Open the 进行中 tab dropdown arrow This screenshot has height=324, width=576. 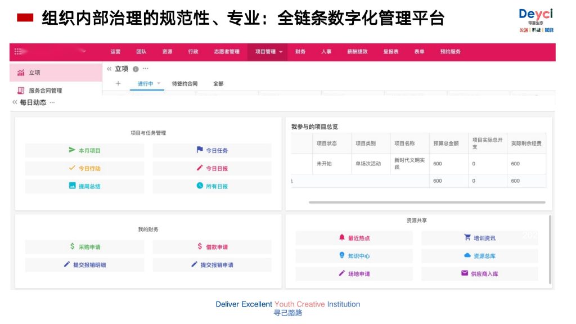(x=159, y=83)
